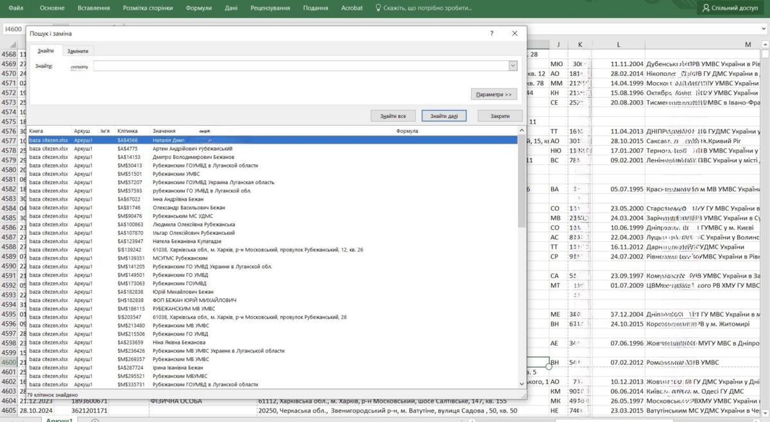The image size is (770, 422).
Task: Click the help question mark in Пошук і заміна
Action: point(492,33)
